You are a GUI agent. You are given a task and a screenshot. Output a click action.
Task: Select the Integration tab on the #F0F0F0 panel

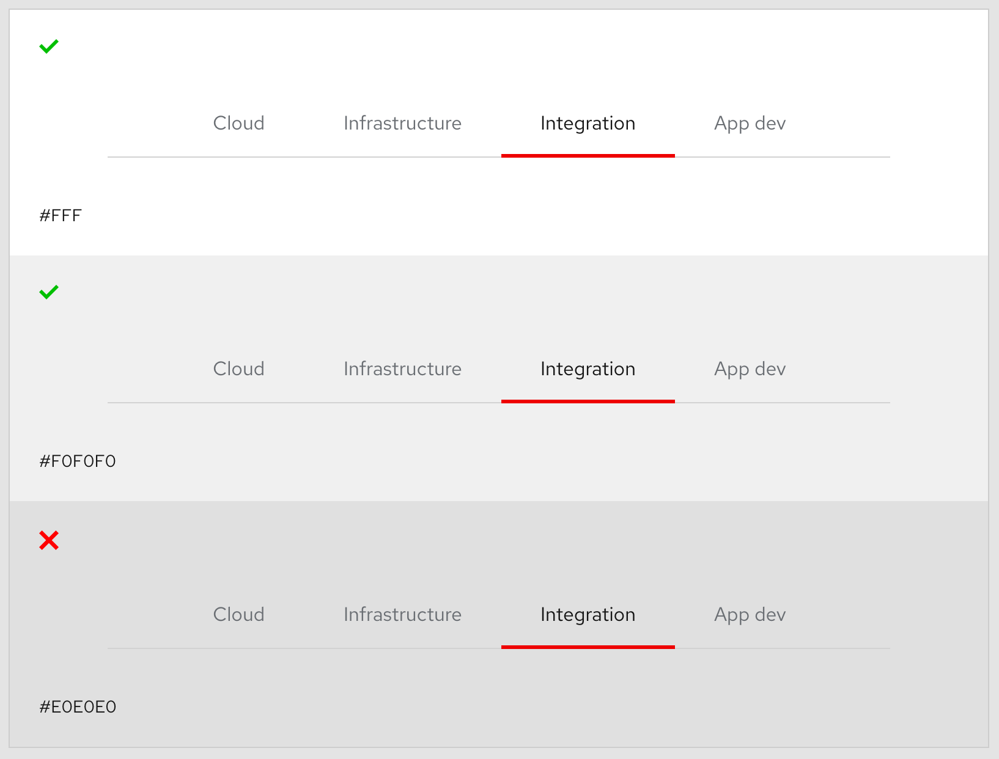coord(588,369)
